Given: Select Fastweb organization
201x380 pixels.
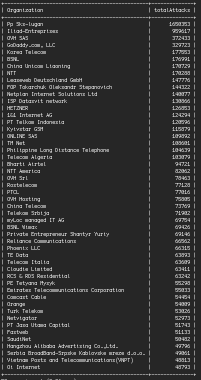Looking at the screenshot, I should click(17, 332).
